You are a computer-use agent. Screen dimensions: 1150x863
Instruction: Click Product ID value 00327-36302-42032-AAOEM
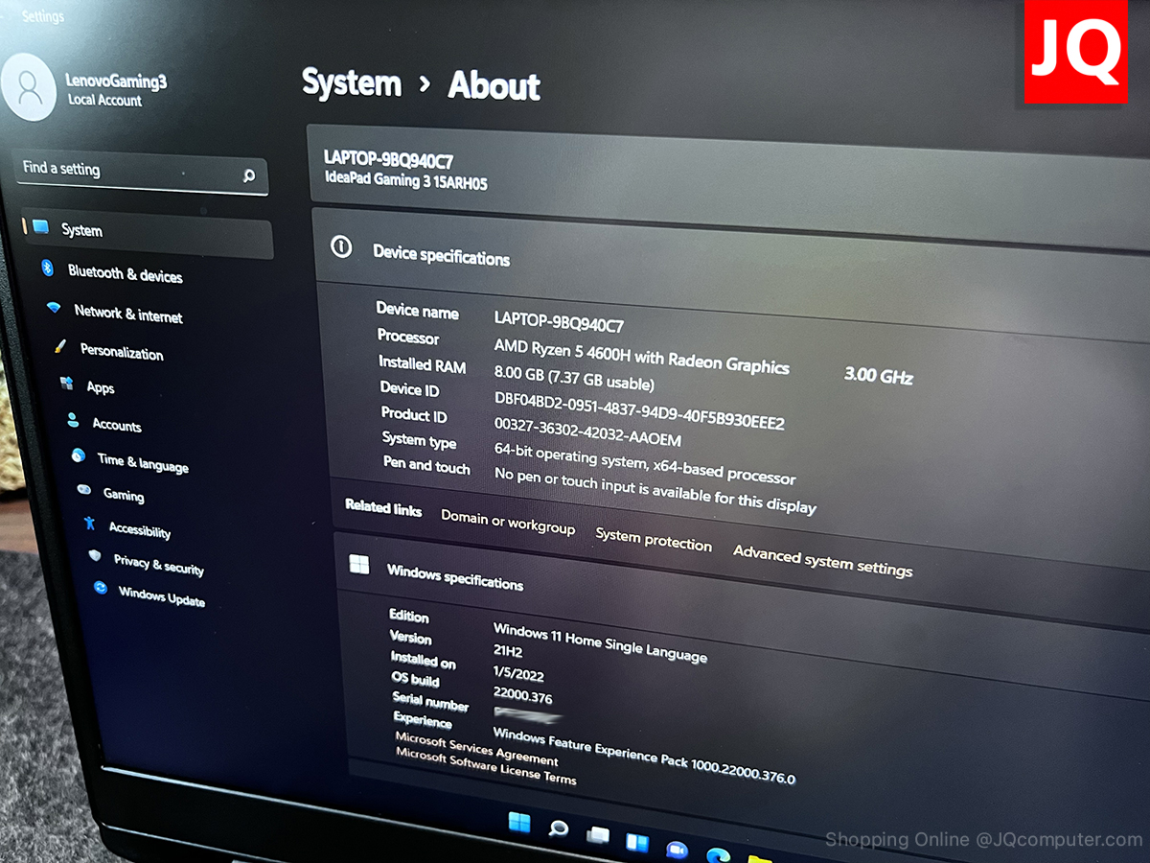[587, 430]
